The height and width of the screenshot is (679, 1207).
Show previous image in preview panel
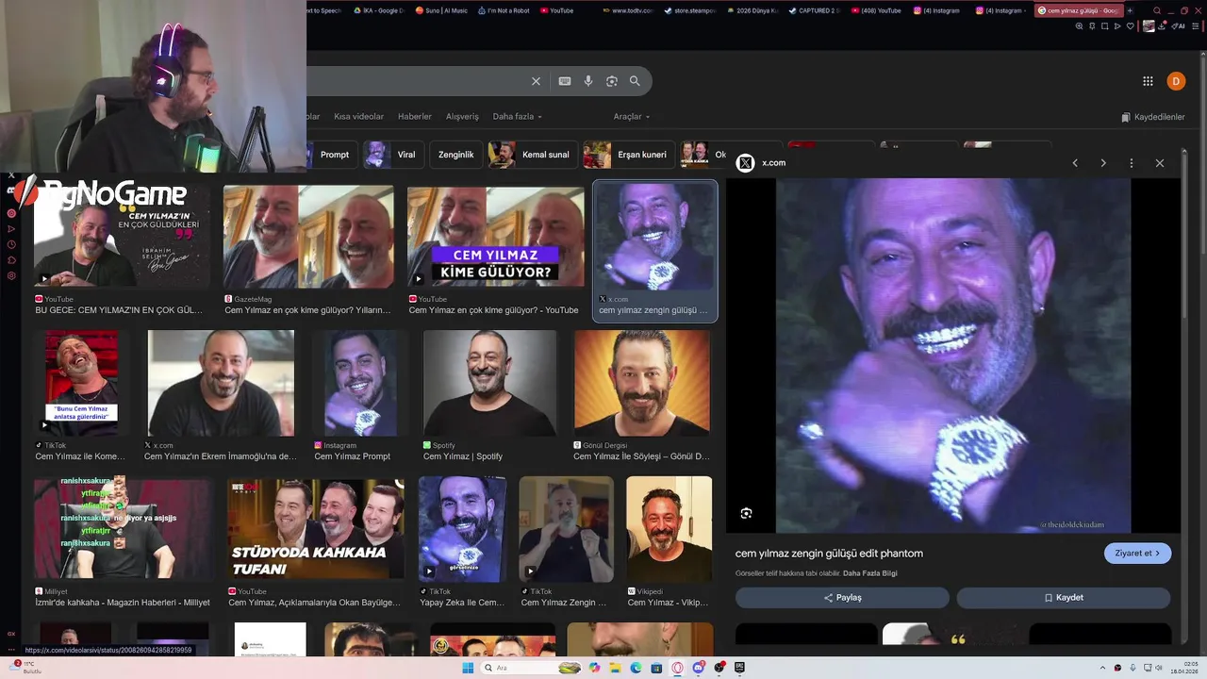click(x=1075, y=163)
